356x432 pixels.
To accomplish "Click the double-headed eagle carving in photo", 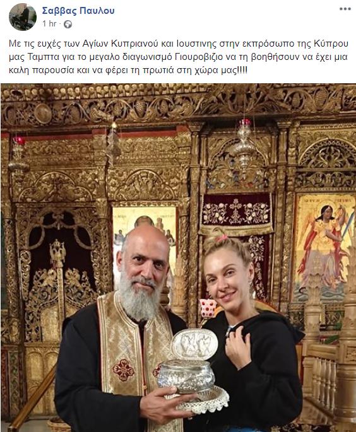I will (x=57, y=252).
